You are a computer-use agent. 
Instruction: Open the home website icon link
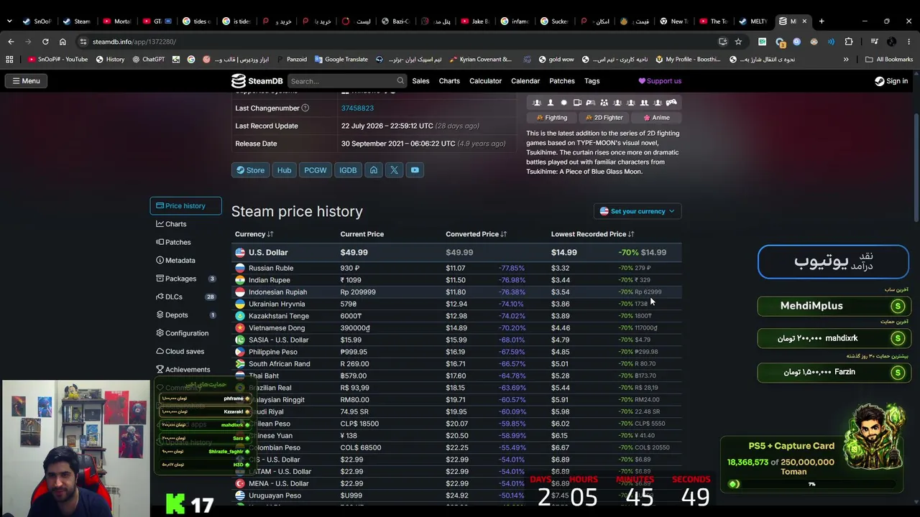pos(374,170)
